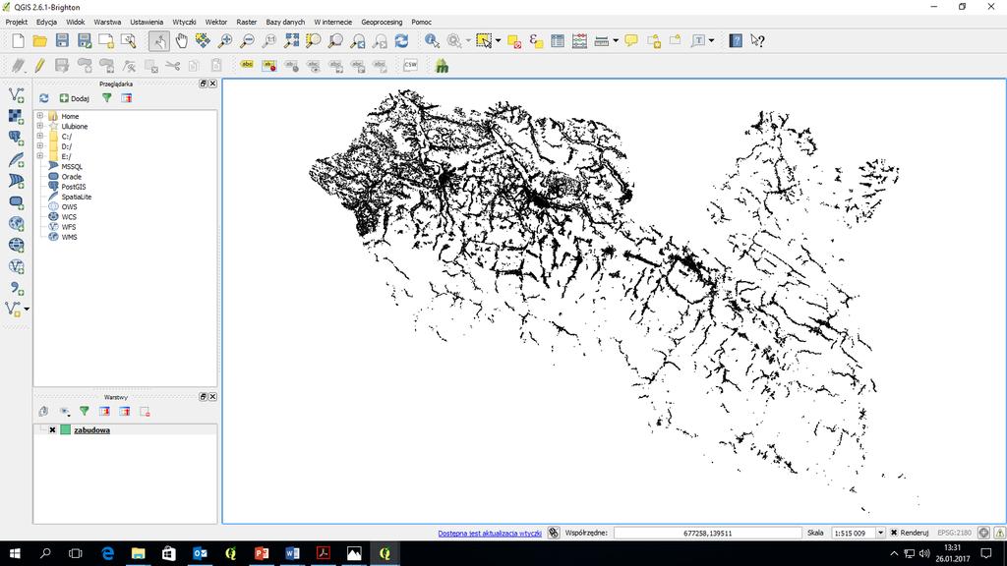1007x566 pixels.
Task: Click the coordinates input field
Action: coord(708,533)
